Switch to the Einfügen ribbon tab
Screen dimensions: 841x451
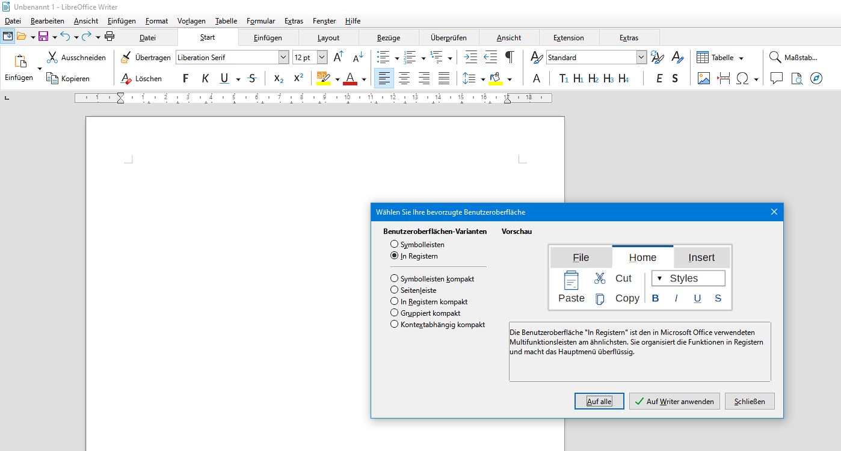[268, 37]
